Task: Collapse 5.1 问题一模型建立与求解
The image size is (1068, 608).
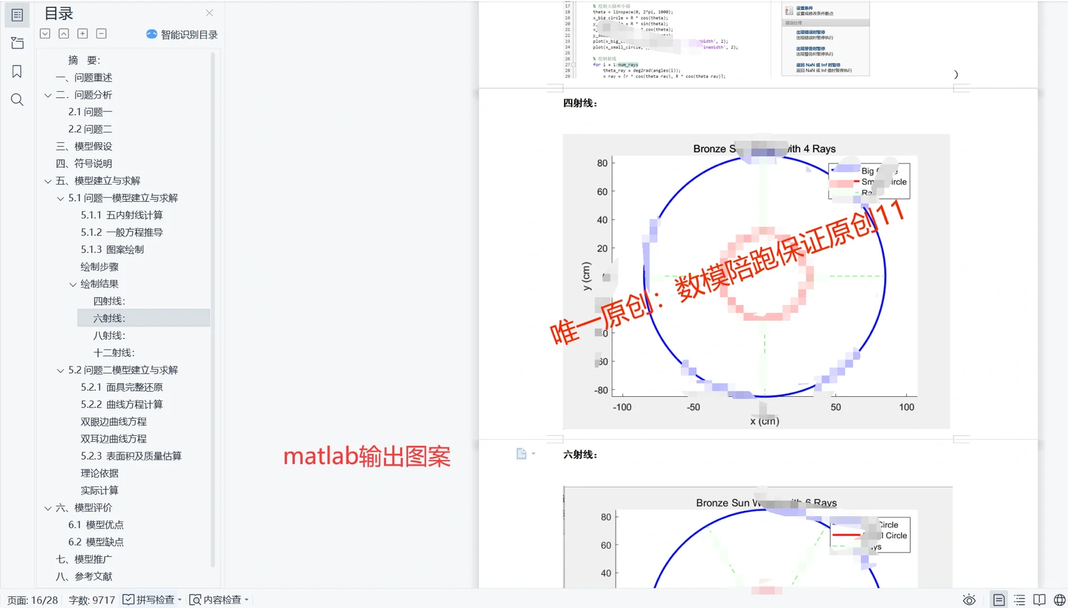Action: [60, 198]
